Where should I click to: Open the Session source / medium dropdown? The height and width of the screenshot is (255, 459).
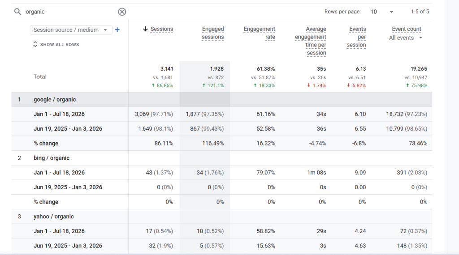click(x=71, y=30)
